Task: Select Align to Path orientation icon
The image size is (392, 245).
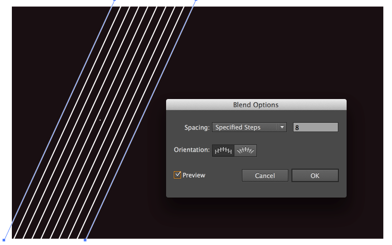Action: point(246,151)
